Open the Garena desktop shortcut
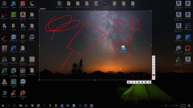193x108 pixels. click(5, 38)
